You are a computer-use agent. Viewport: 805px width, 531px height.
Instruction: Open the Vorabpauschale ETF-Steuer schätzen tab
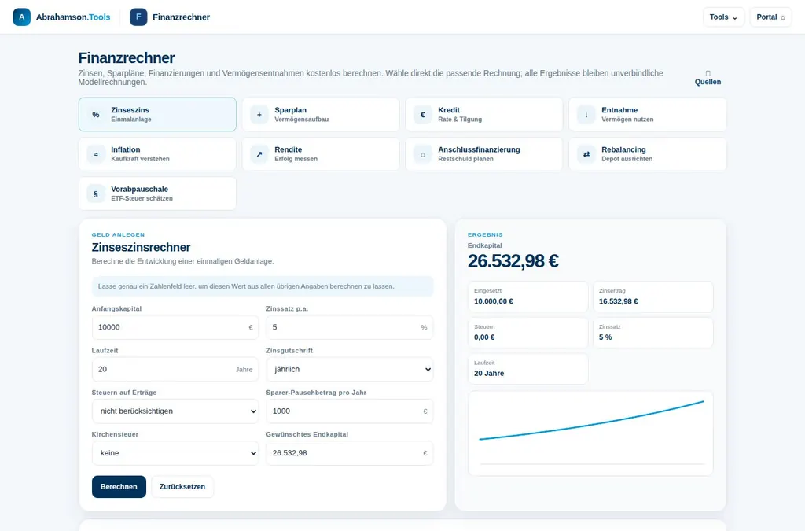point(157,194)
